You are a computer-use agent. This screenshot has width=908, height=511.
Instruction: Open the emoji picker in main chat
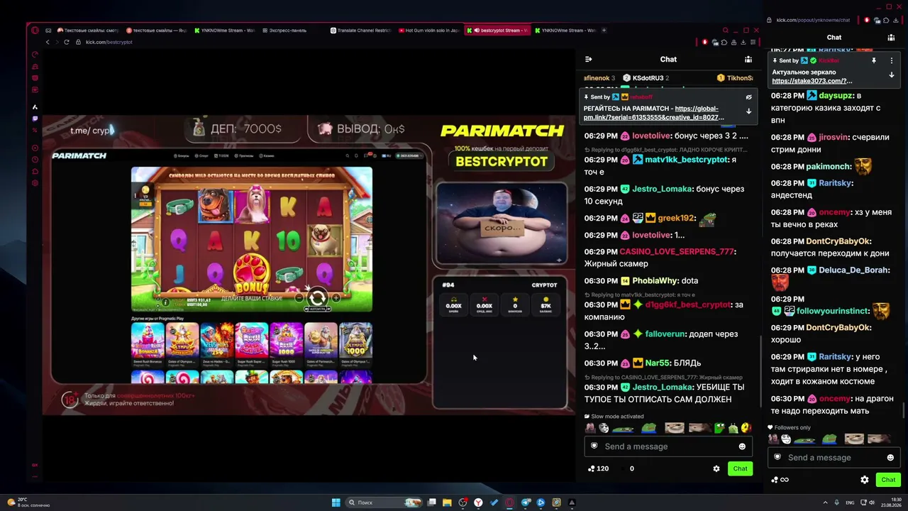pos(742,446)
